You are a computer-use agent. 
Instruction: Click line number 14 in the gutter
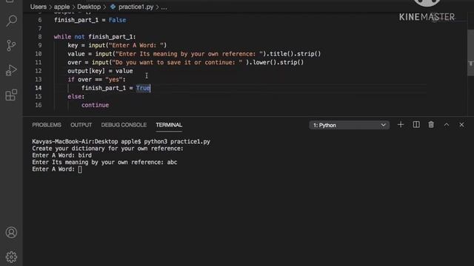click(39, 88)
